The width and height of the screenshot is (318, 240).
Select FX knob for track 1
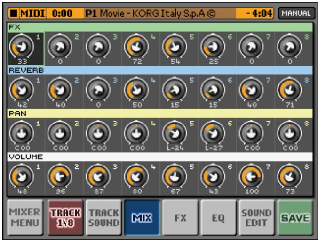[x=22, y=47]
